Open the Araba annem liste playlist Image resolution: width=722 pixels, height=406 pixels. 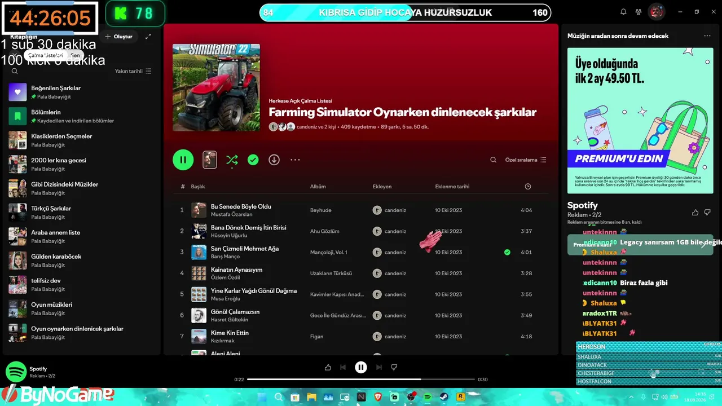(82, 236)
